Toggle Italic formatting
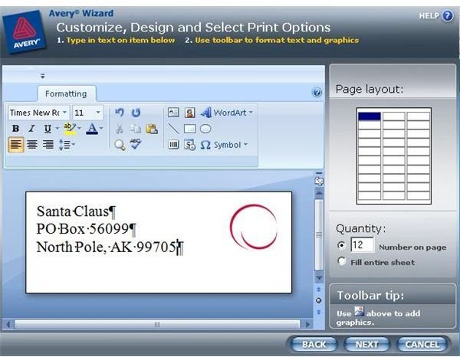Image resolution: width=460 pixels, height=357 pixels. (x=31, y=129)
